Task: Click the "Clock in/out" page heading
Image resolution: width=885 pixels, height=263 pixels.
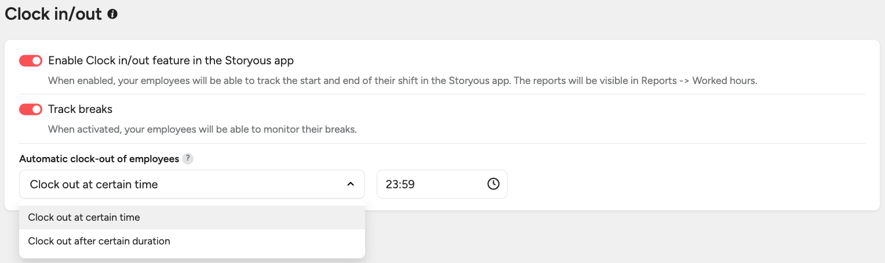Action: pyautogui.click(x=53, y=14)
